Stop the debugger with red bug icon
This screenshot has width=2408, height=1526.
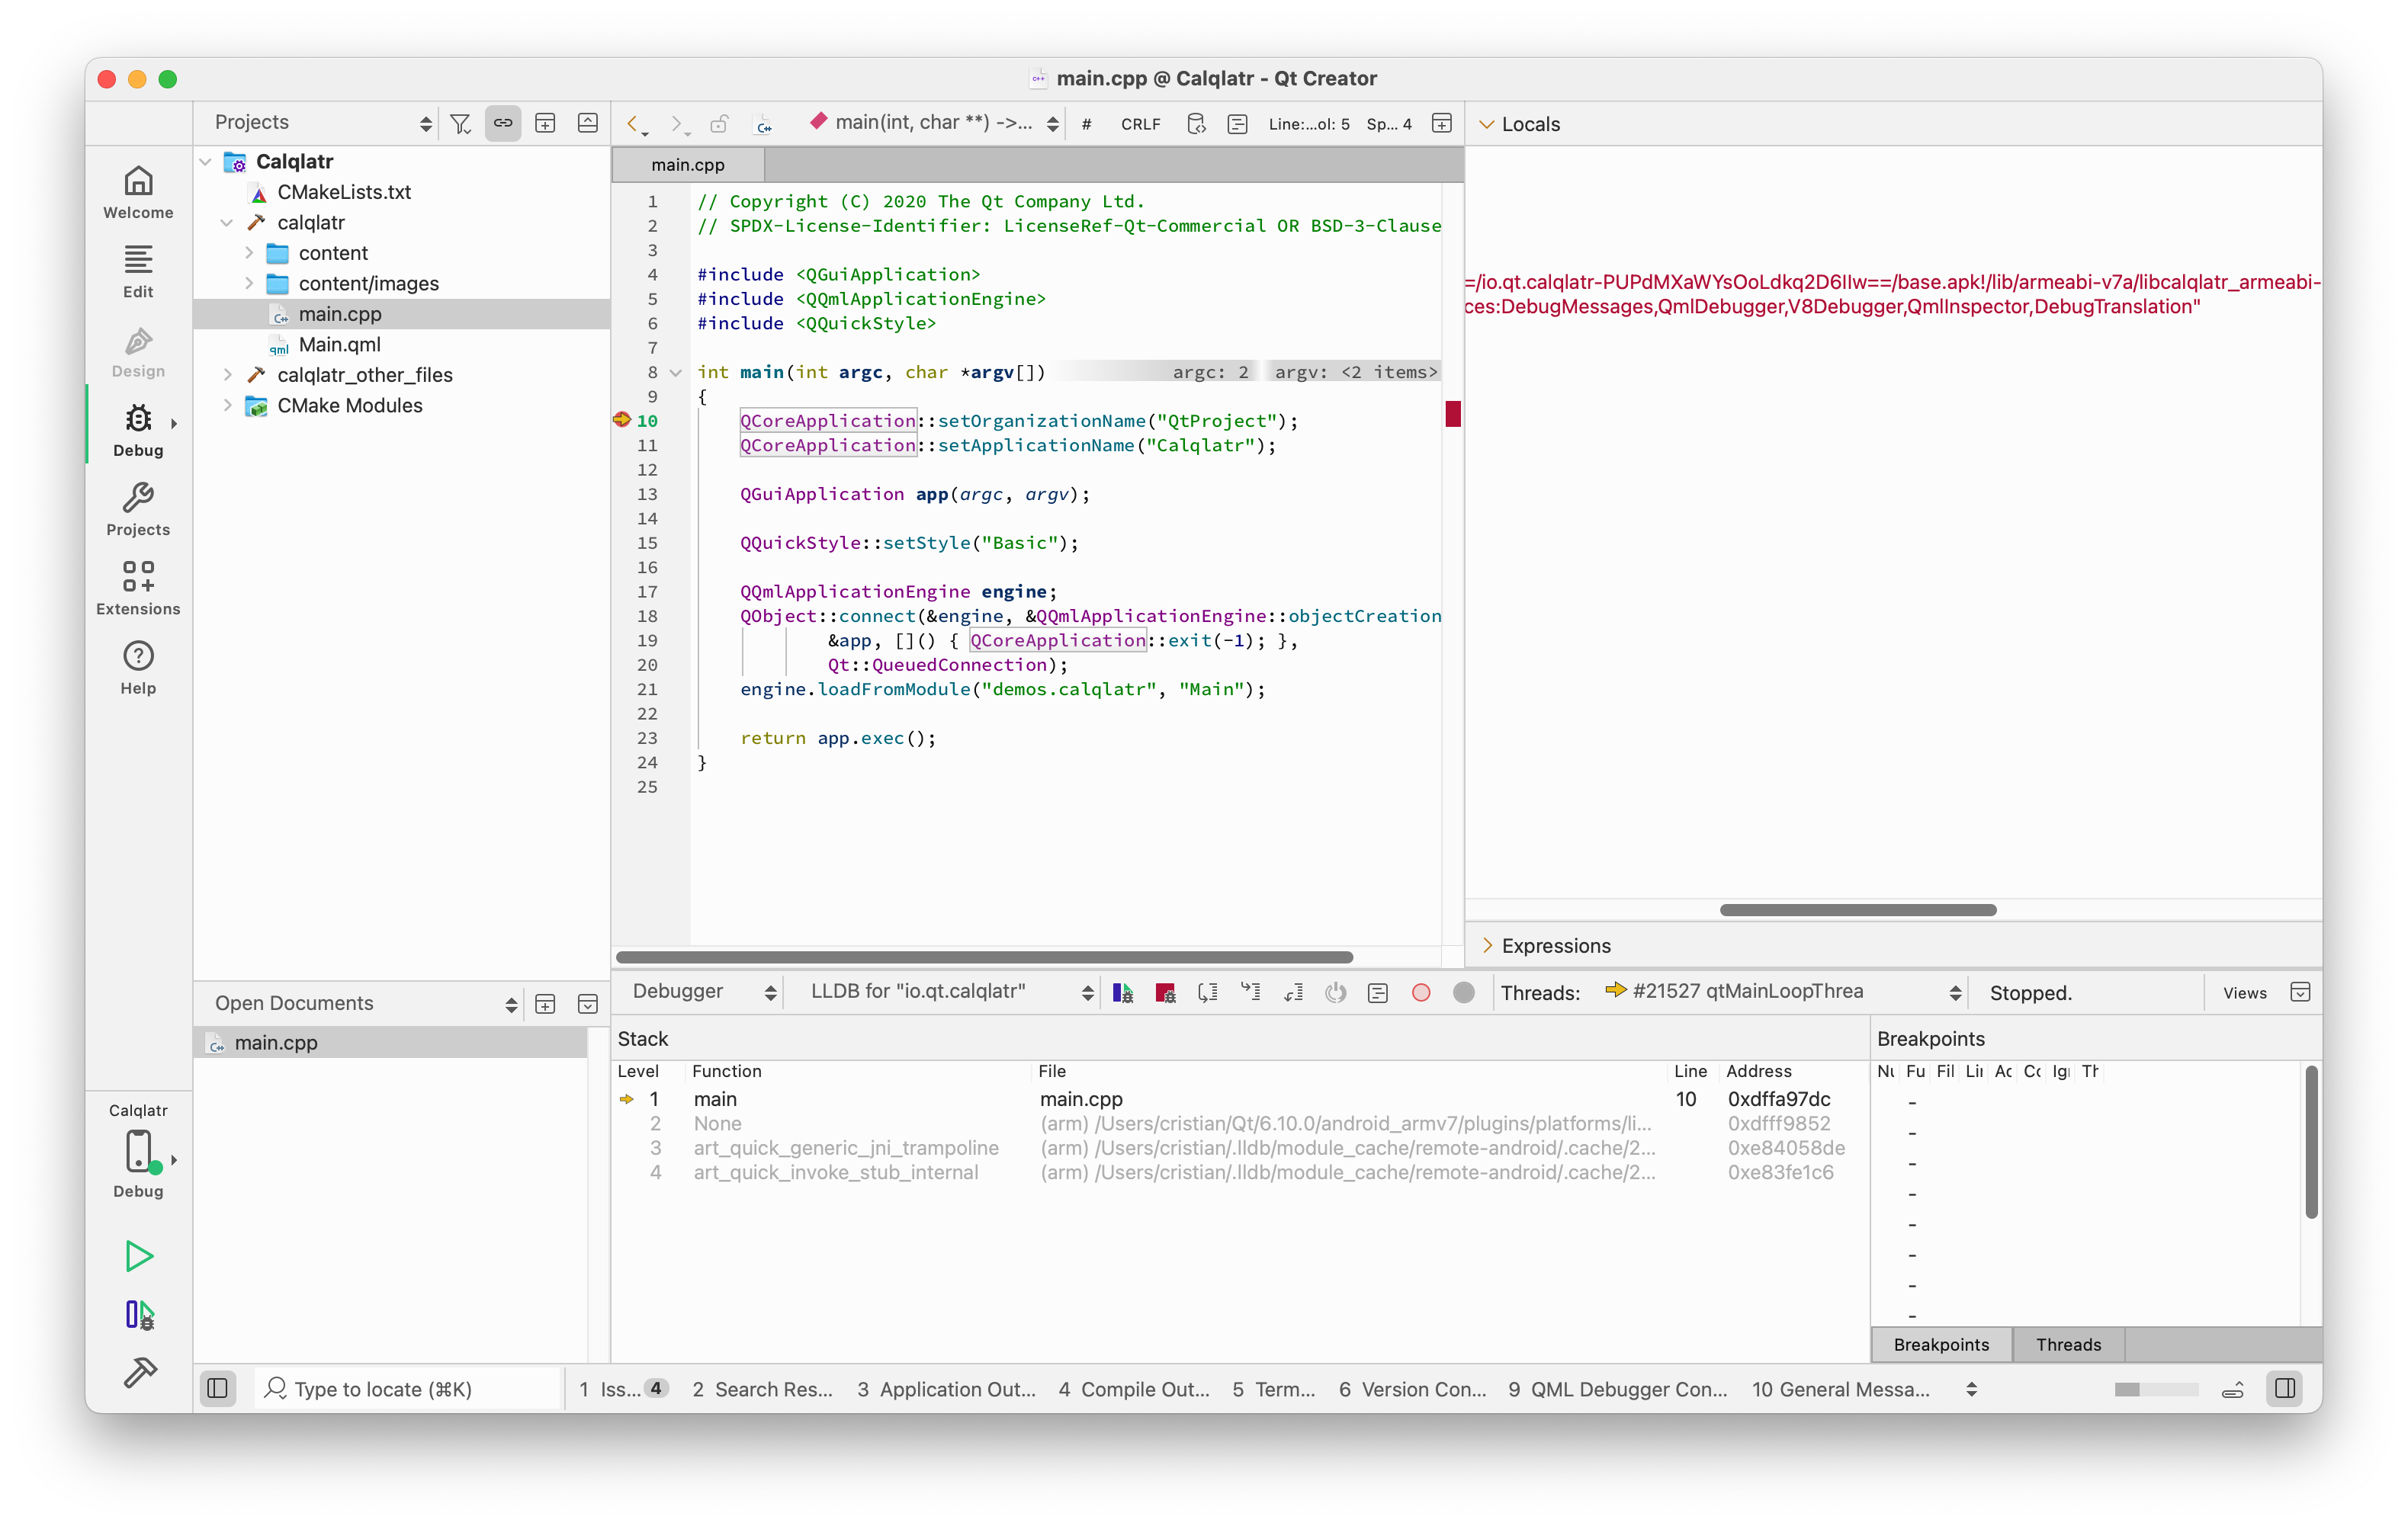pyautogui.click(x=1165, y=992)
